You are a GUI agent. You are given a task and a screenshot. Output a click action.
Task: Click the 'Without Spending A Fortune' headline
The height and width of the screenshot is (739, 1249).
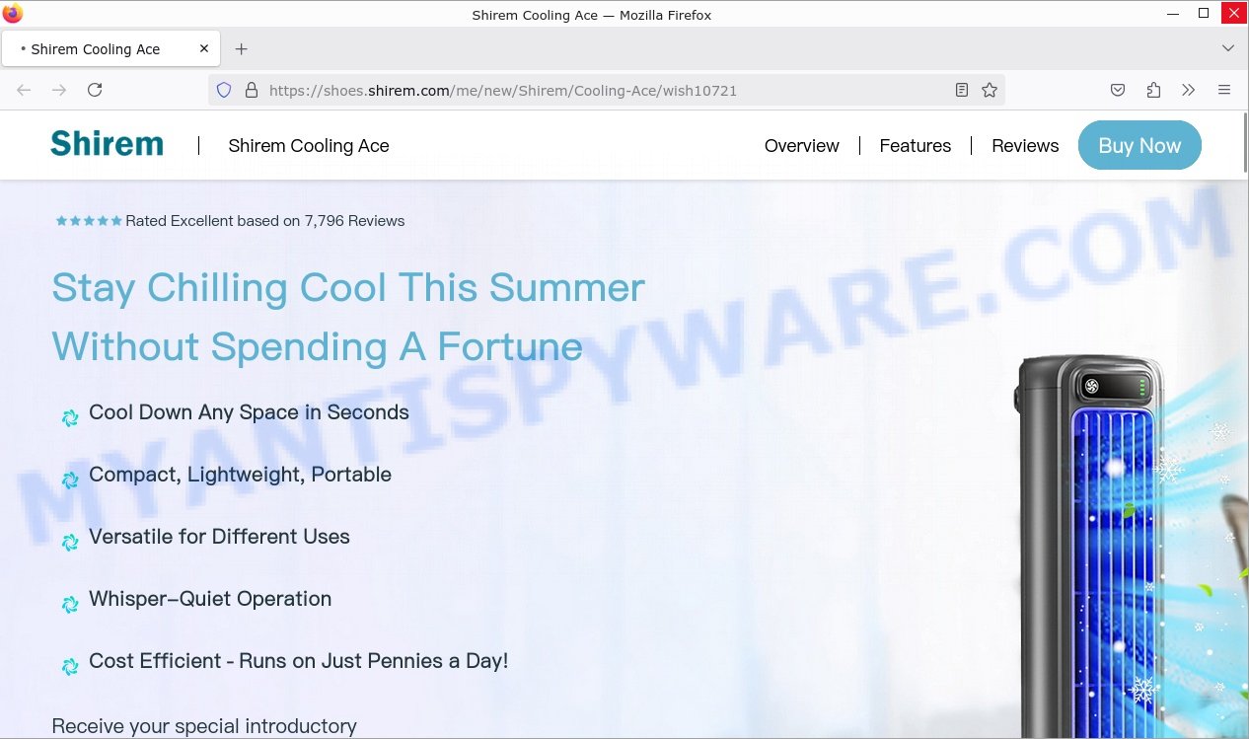pos(317,347)
